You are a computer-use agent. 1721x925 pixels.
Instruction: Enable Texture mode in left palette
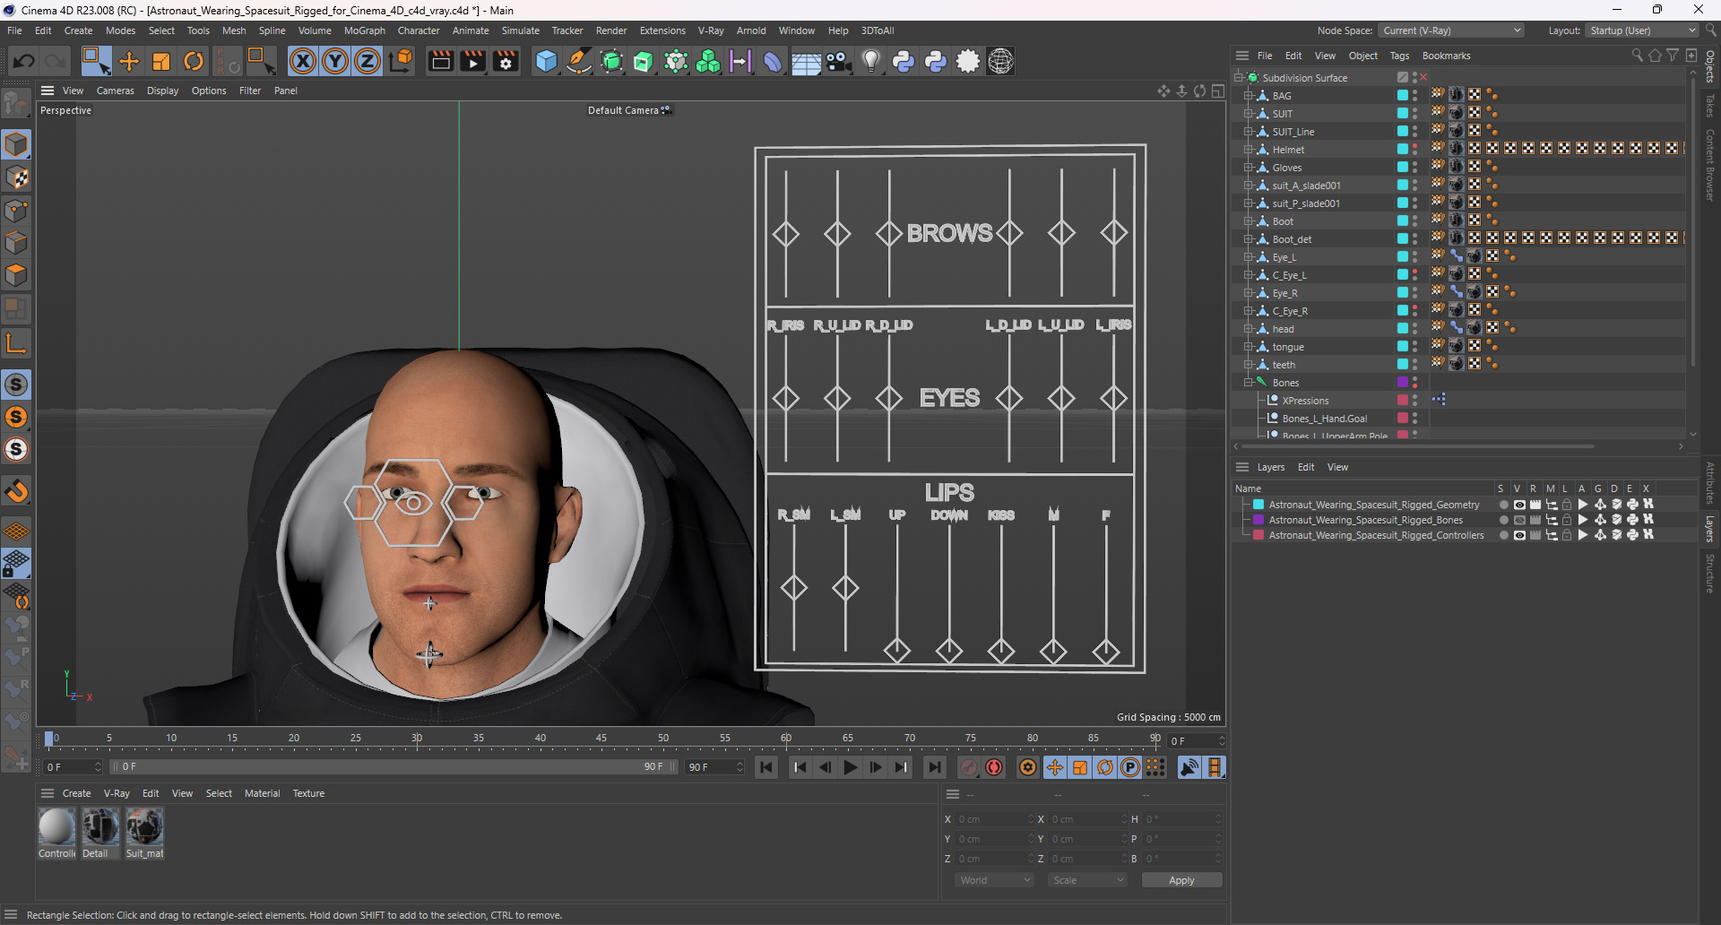(x=16, y=177)
